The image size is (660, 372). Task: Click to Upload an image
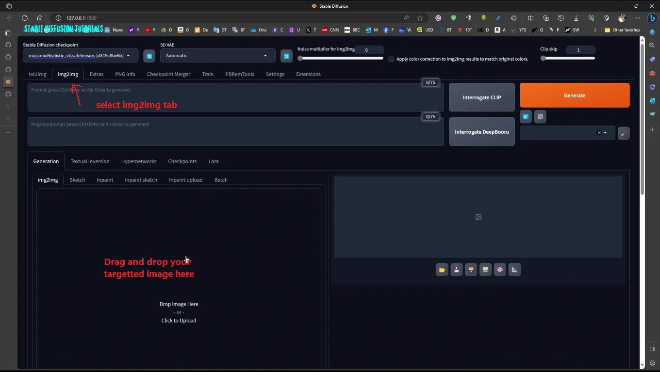pos(179,321)
